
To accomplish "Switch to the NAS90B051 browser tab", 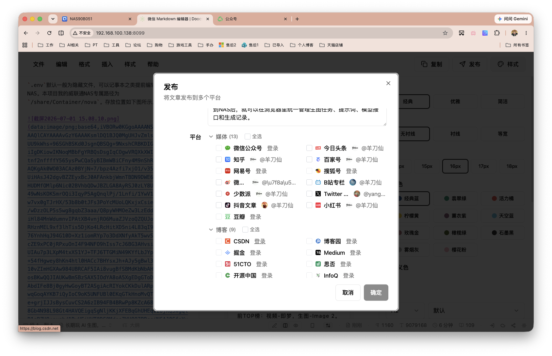I will click(97, 19).
